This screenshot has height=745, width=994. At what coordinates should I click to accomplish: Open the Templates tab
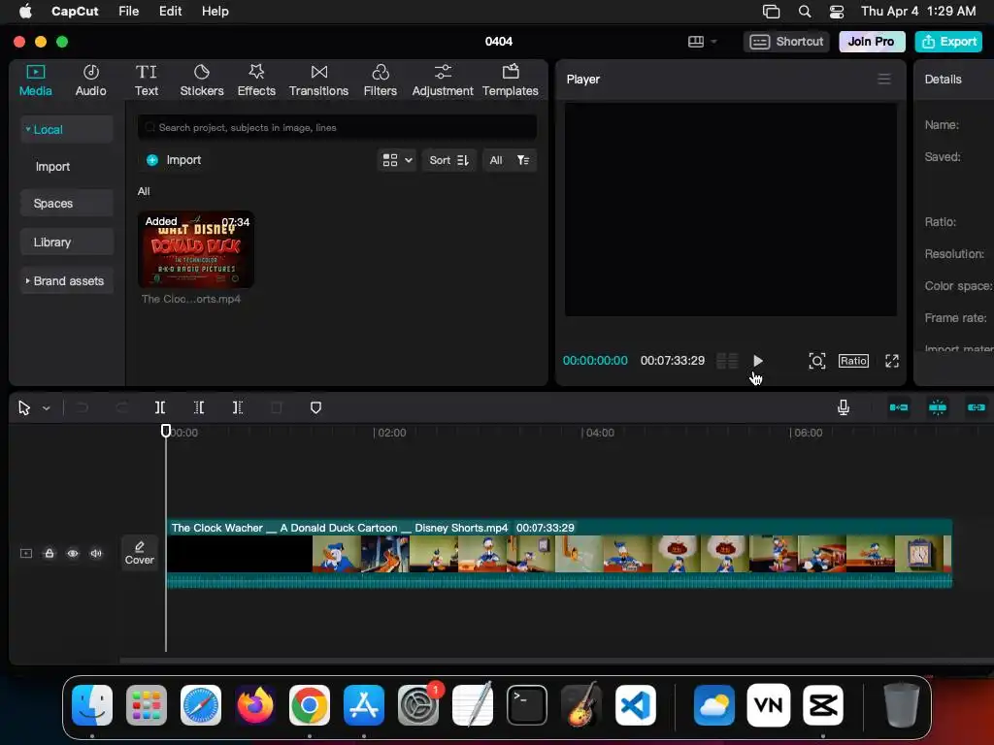511,81
